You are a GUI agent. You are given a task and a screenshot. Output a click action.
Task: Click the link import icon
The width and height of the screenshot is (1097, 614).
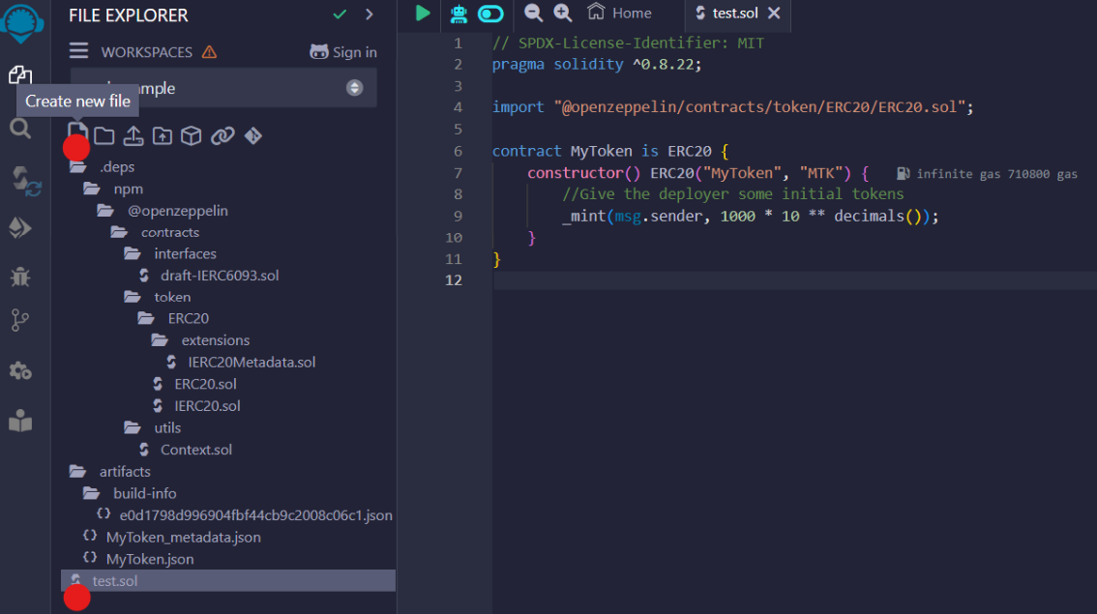[222, 135]
